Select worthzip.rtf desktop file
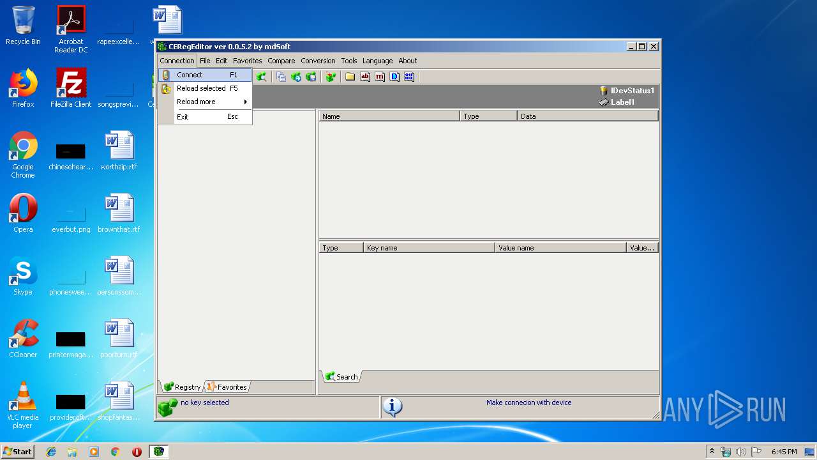Screen dimensions: 817x460 [x=119, y=151]
